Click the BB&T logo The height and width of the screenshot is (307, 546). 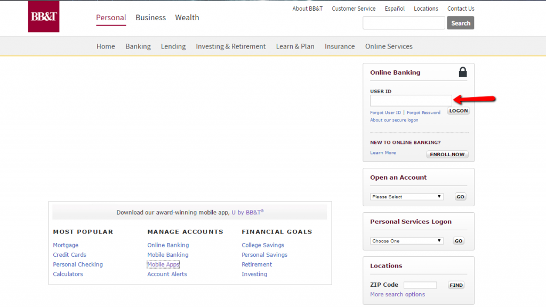[x=44, y=17]
